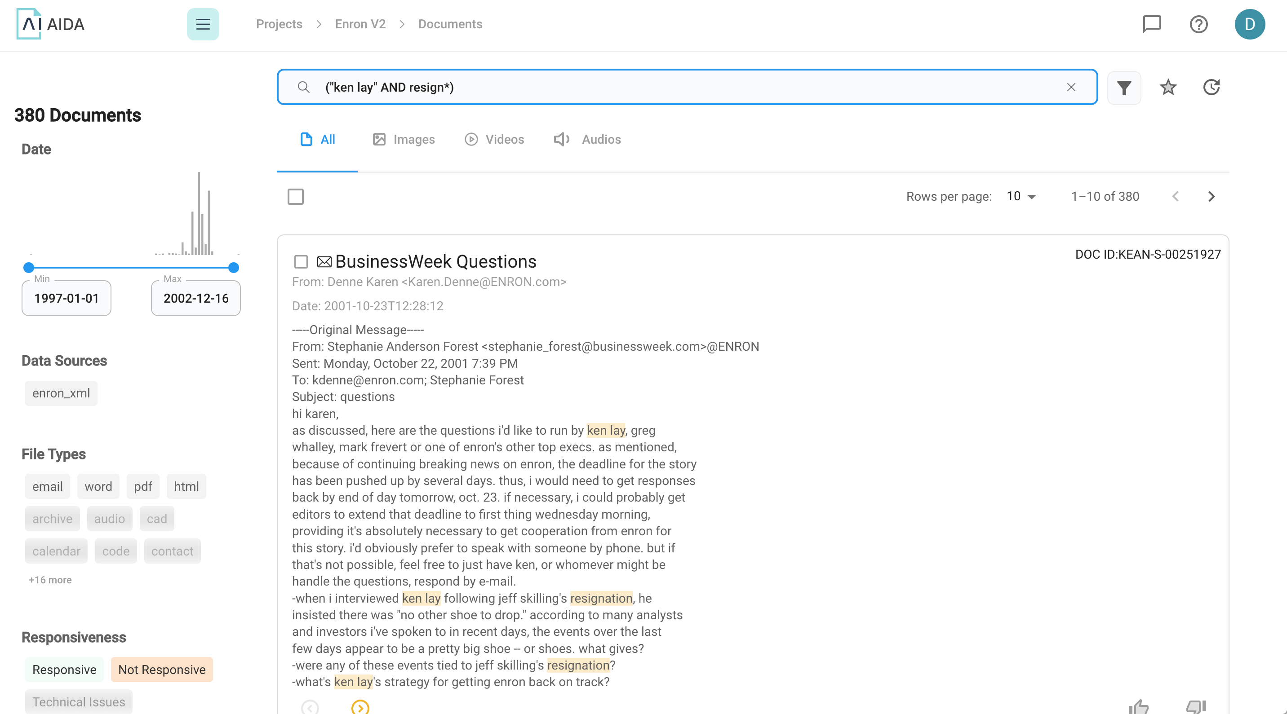Switch to the Images tab
Image resolution: width=1287 pixels, height=714 pixels.
(x=404, y=139)
